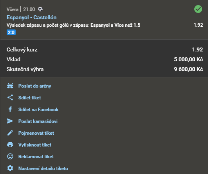Click the settings gear icon
The image size is (208, 174).
pos(10,168)
